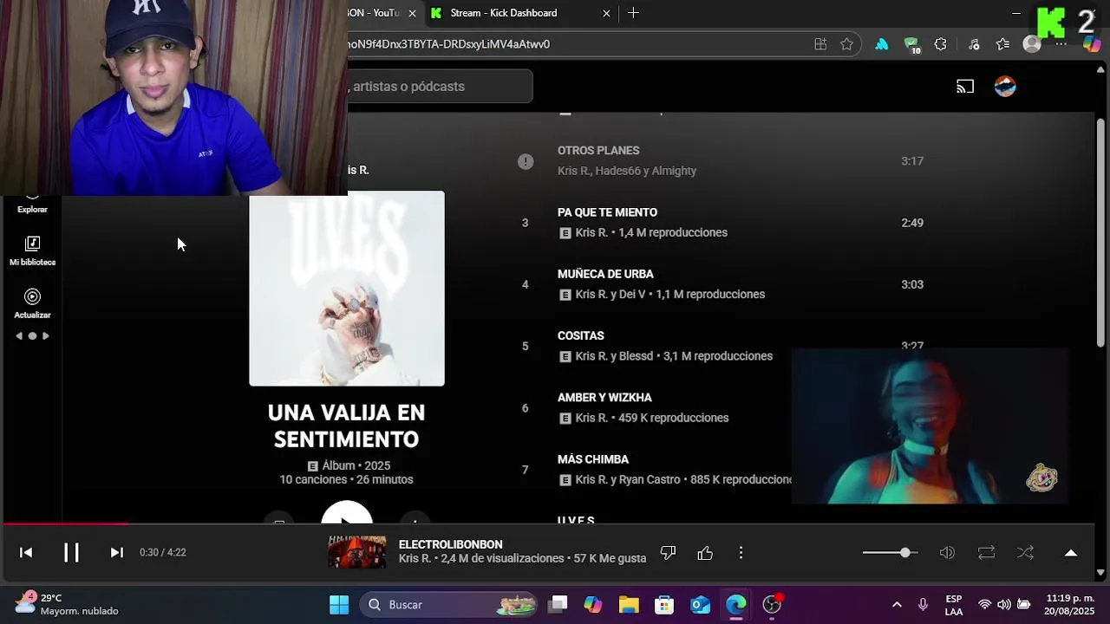Click the right arrow under Actualizar
1110x624 pixels.
(x=46, y=336)
